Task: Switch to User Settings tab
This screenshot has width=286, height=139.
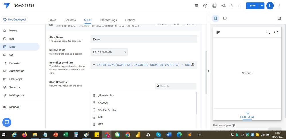Action: (x=108, y=20)
